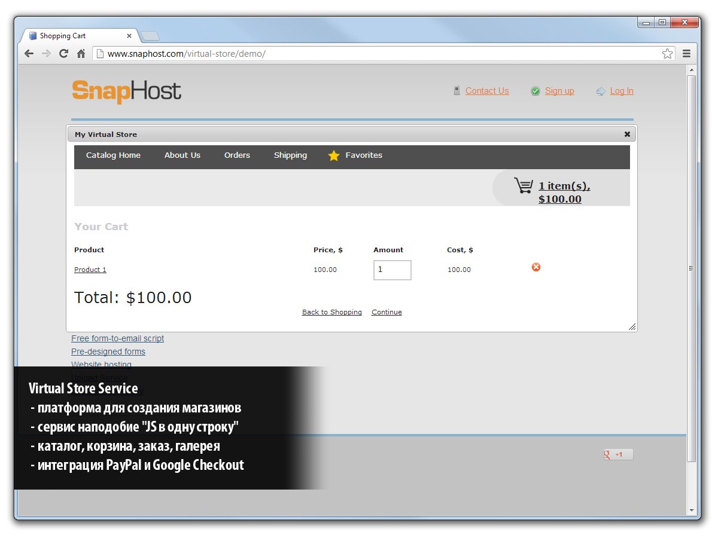
Task: Open Catalog Home menu item
Action: pyautogui.click(x=113, y=155)
